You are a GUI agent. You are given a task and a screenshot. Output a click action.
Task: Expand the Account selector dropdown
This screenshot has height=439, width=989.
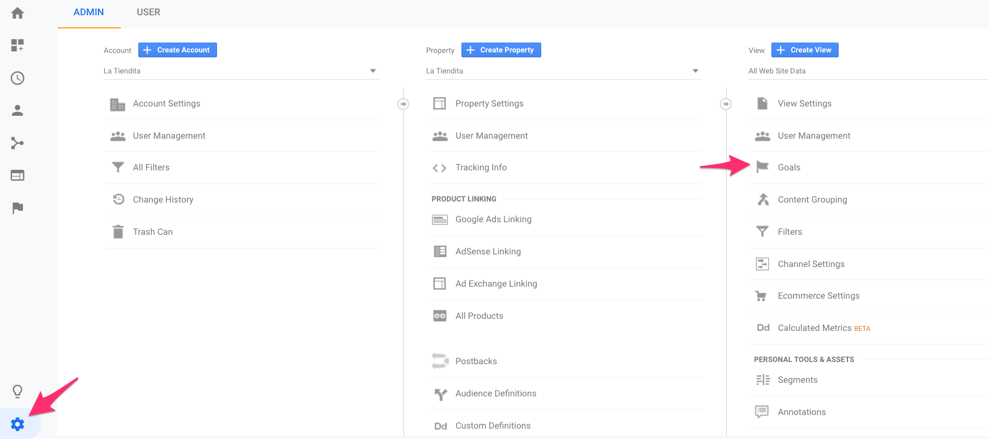[x=241, y=71]
